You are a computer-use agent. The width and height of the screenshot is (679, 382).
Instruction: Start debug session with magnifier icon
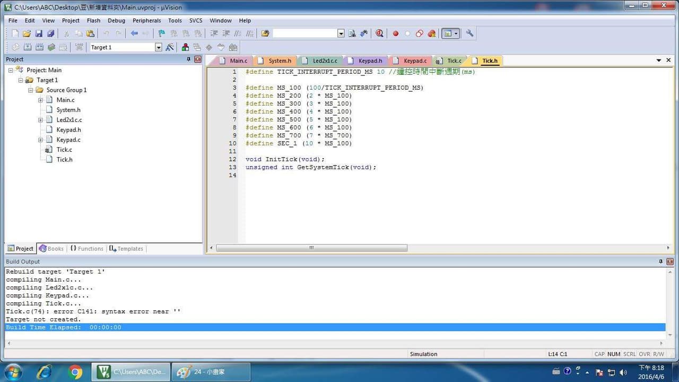(x=379, y=33)
